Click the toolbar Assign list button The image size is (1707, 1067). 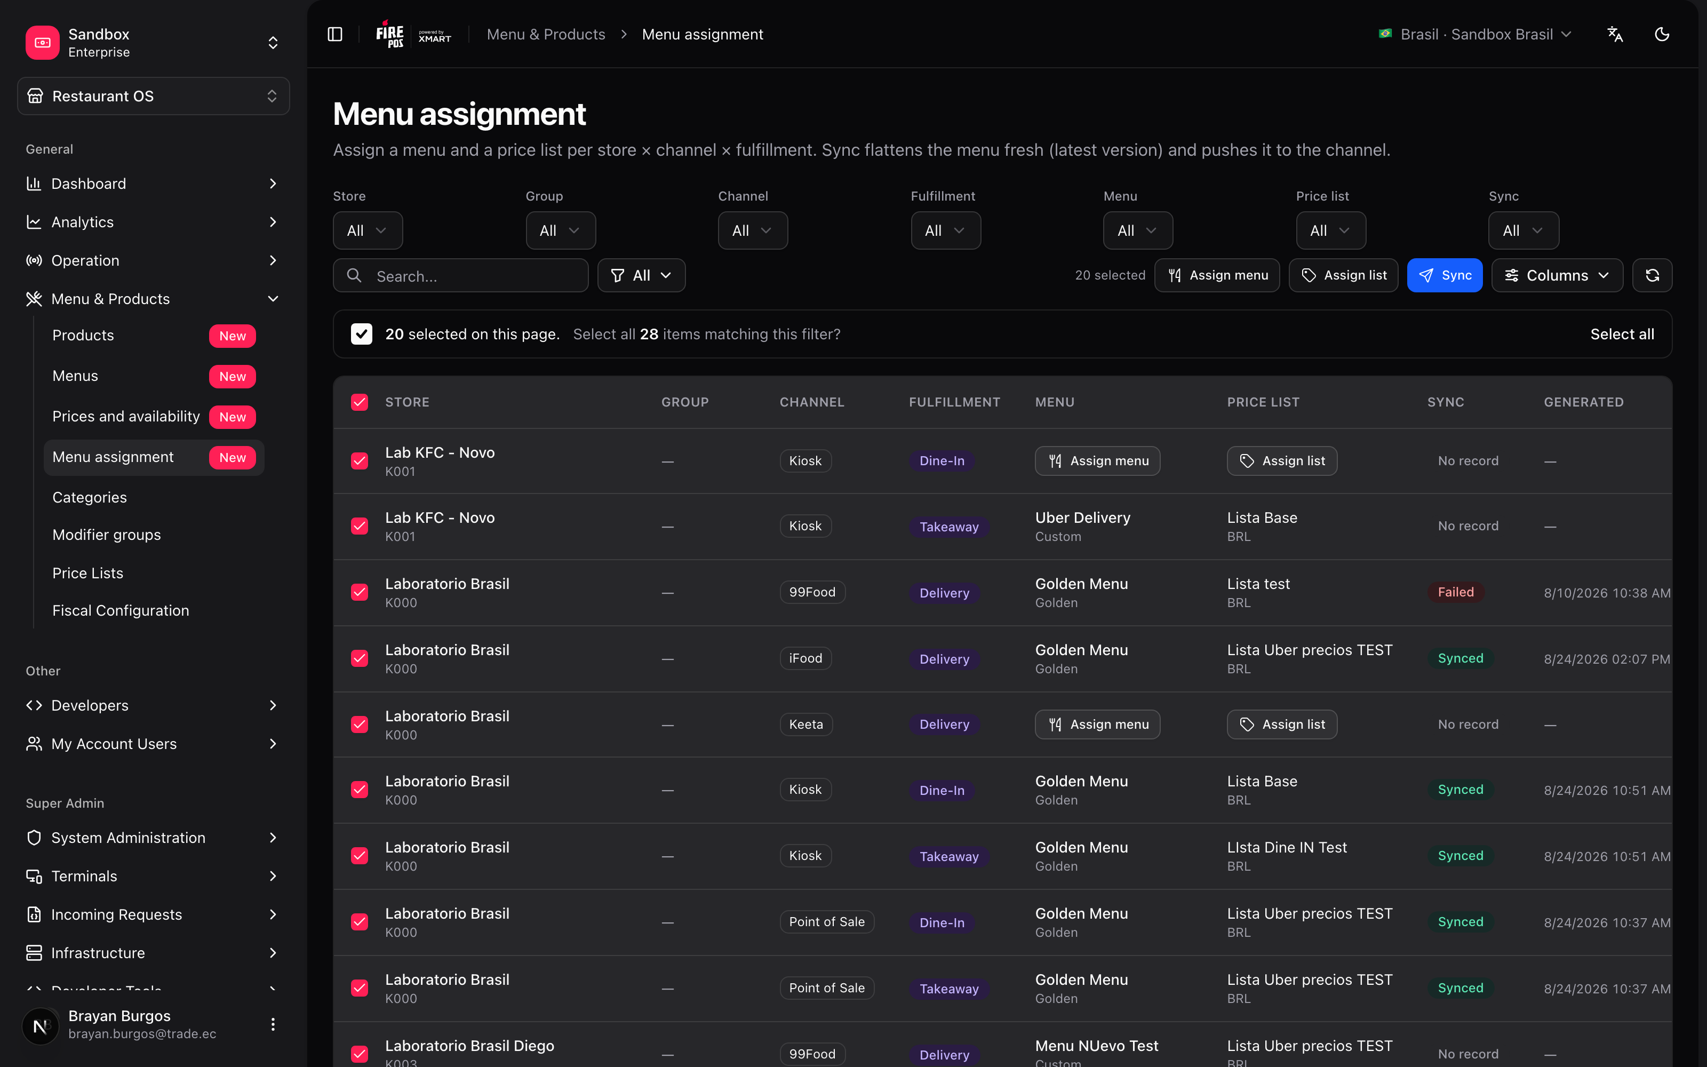[1343, 275]
